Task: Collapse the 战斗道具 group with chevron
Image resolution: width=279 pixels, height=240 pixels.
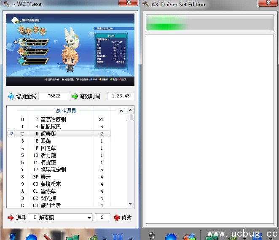Action: (121, 111)
